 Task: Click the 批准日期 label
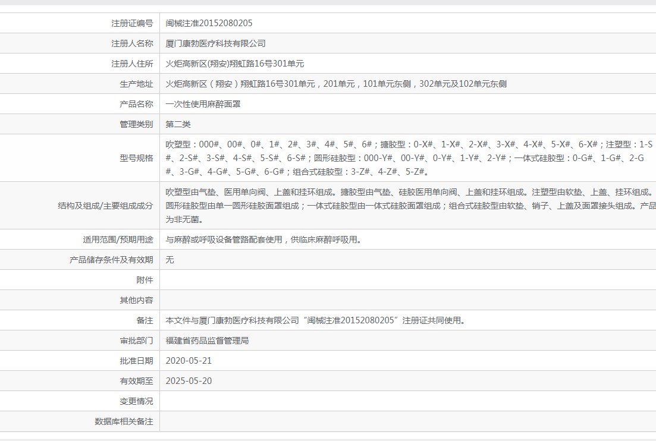point(136,361)
